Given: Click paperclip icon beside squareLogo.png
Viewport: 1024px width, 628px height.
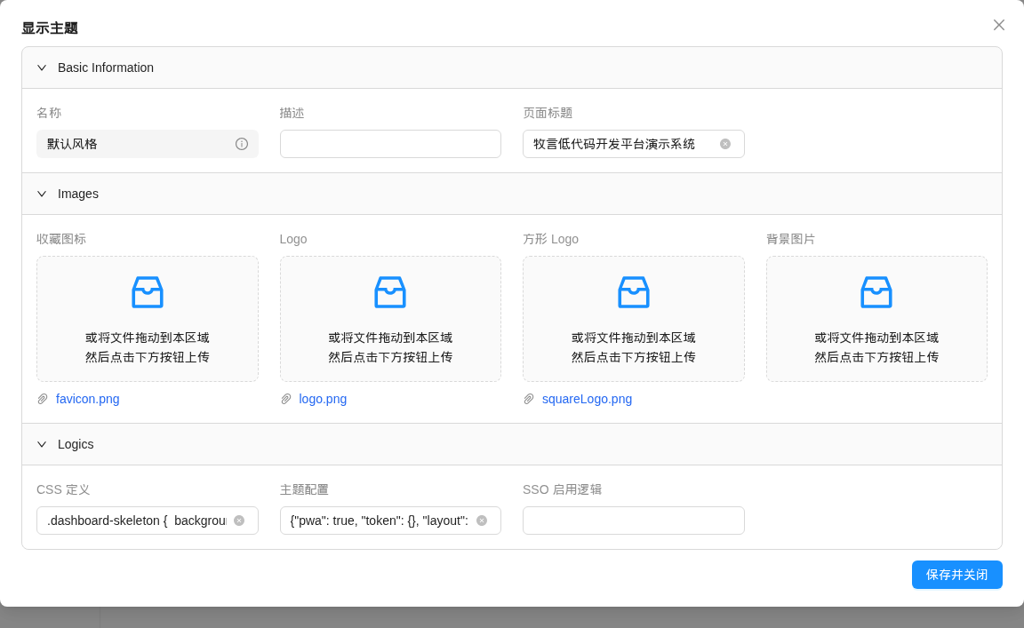Looking at the screenshot, I should [529, 399].
